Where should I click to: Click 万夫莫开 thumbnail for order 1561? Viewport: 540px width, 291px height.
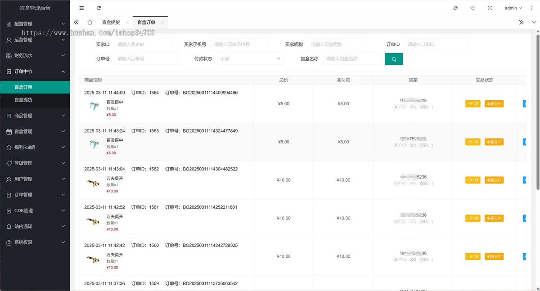93,221
